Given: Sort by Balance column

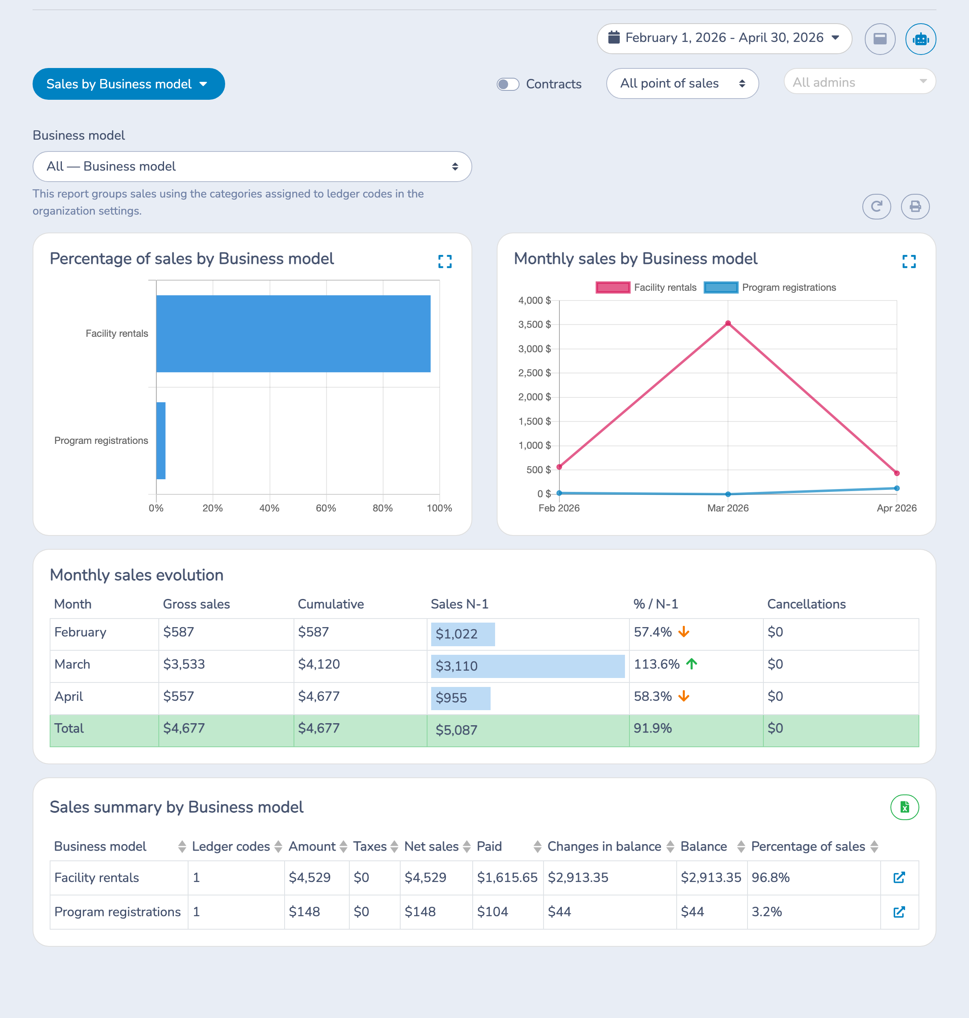Looking at the screenshot, I should 741,846.
